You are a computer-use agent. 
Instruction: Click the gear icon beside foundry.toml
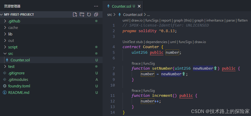(5, 86)
